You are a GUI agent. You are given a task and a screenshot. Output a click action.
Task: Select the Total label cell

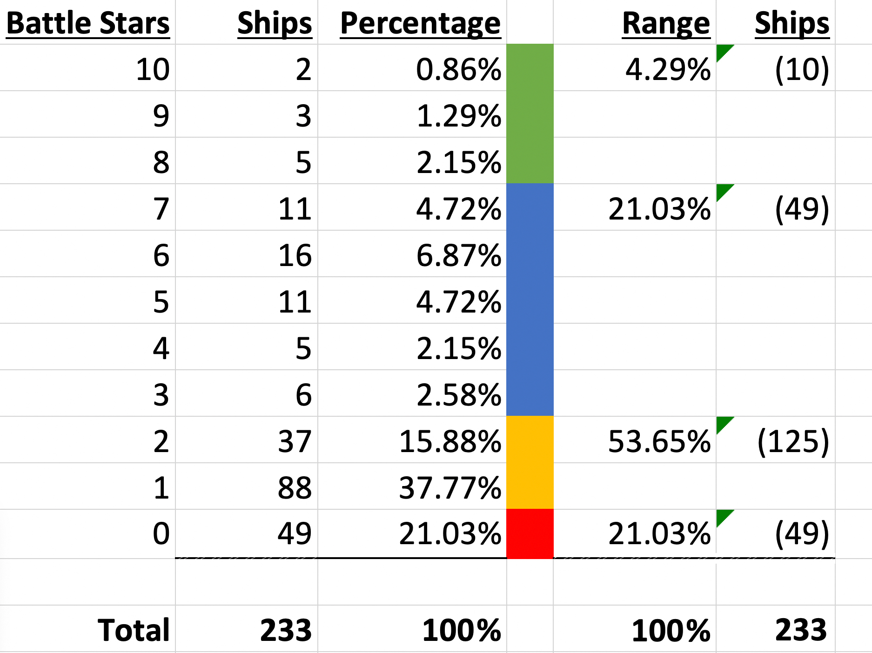(87, 629)
